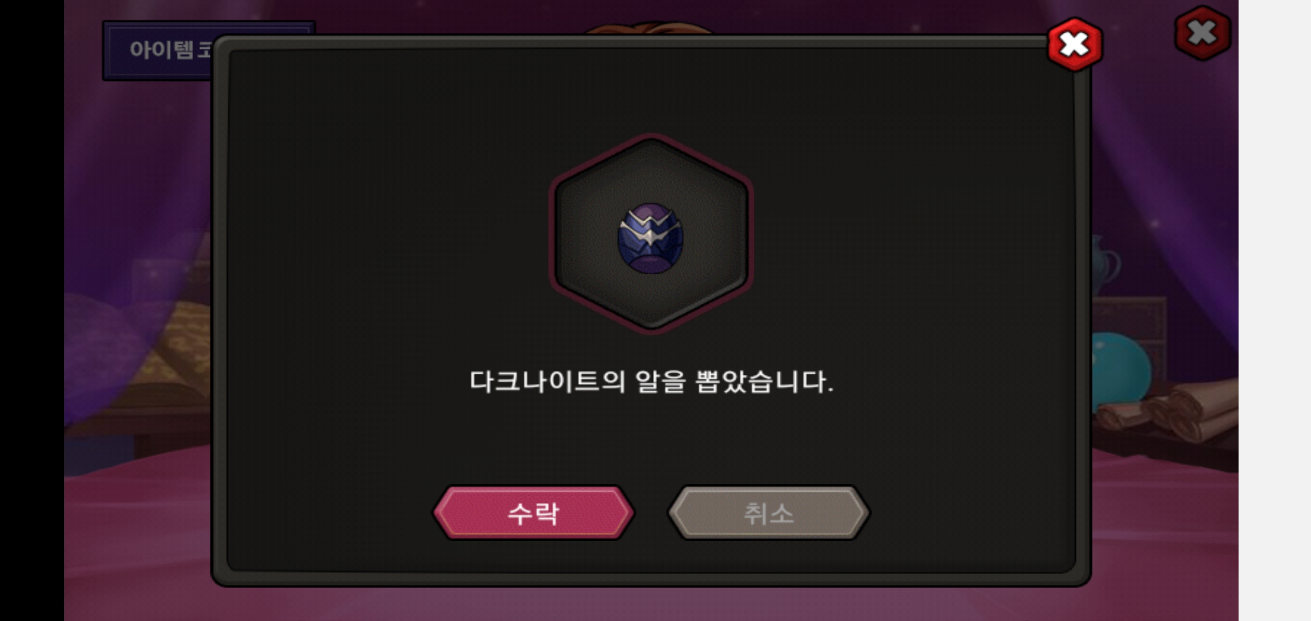Click the white strip at the right edge
The height and width of the screenshot is (621, 1311).
tap(1274, 310)
